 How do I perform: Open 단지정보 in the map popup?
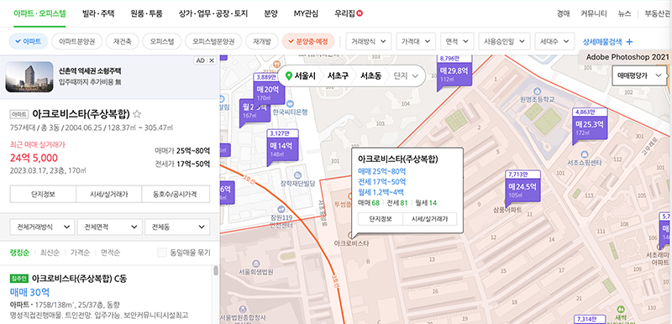click(x=381, y=219)
